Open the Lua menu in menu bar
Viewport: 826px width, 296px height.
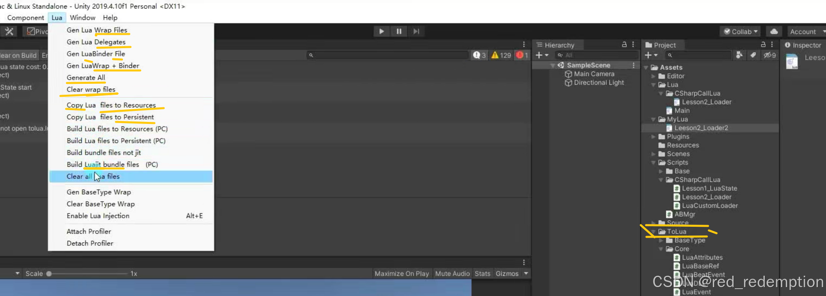pyautogui.click(x=57, y=18)
